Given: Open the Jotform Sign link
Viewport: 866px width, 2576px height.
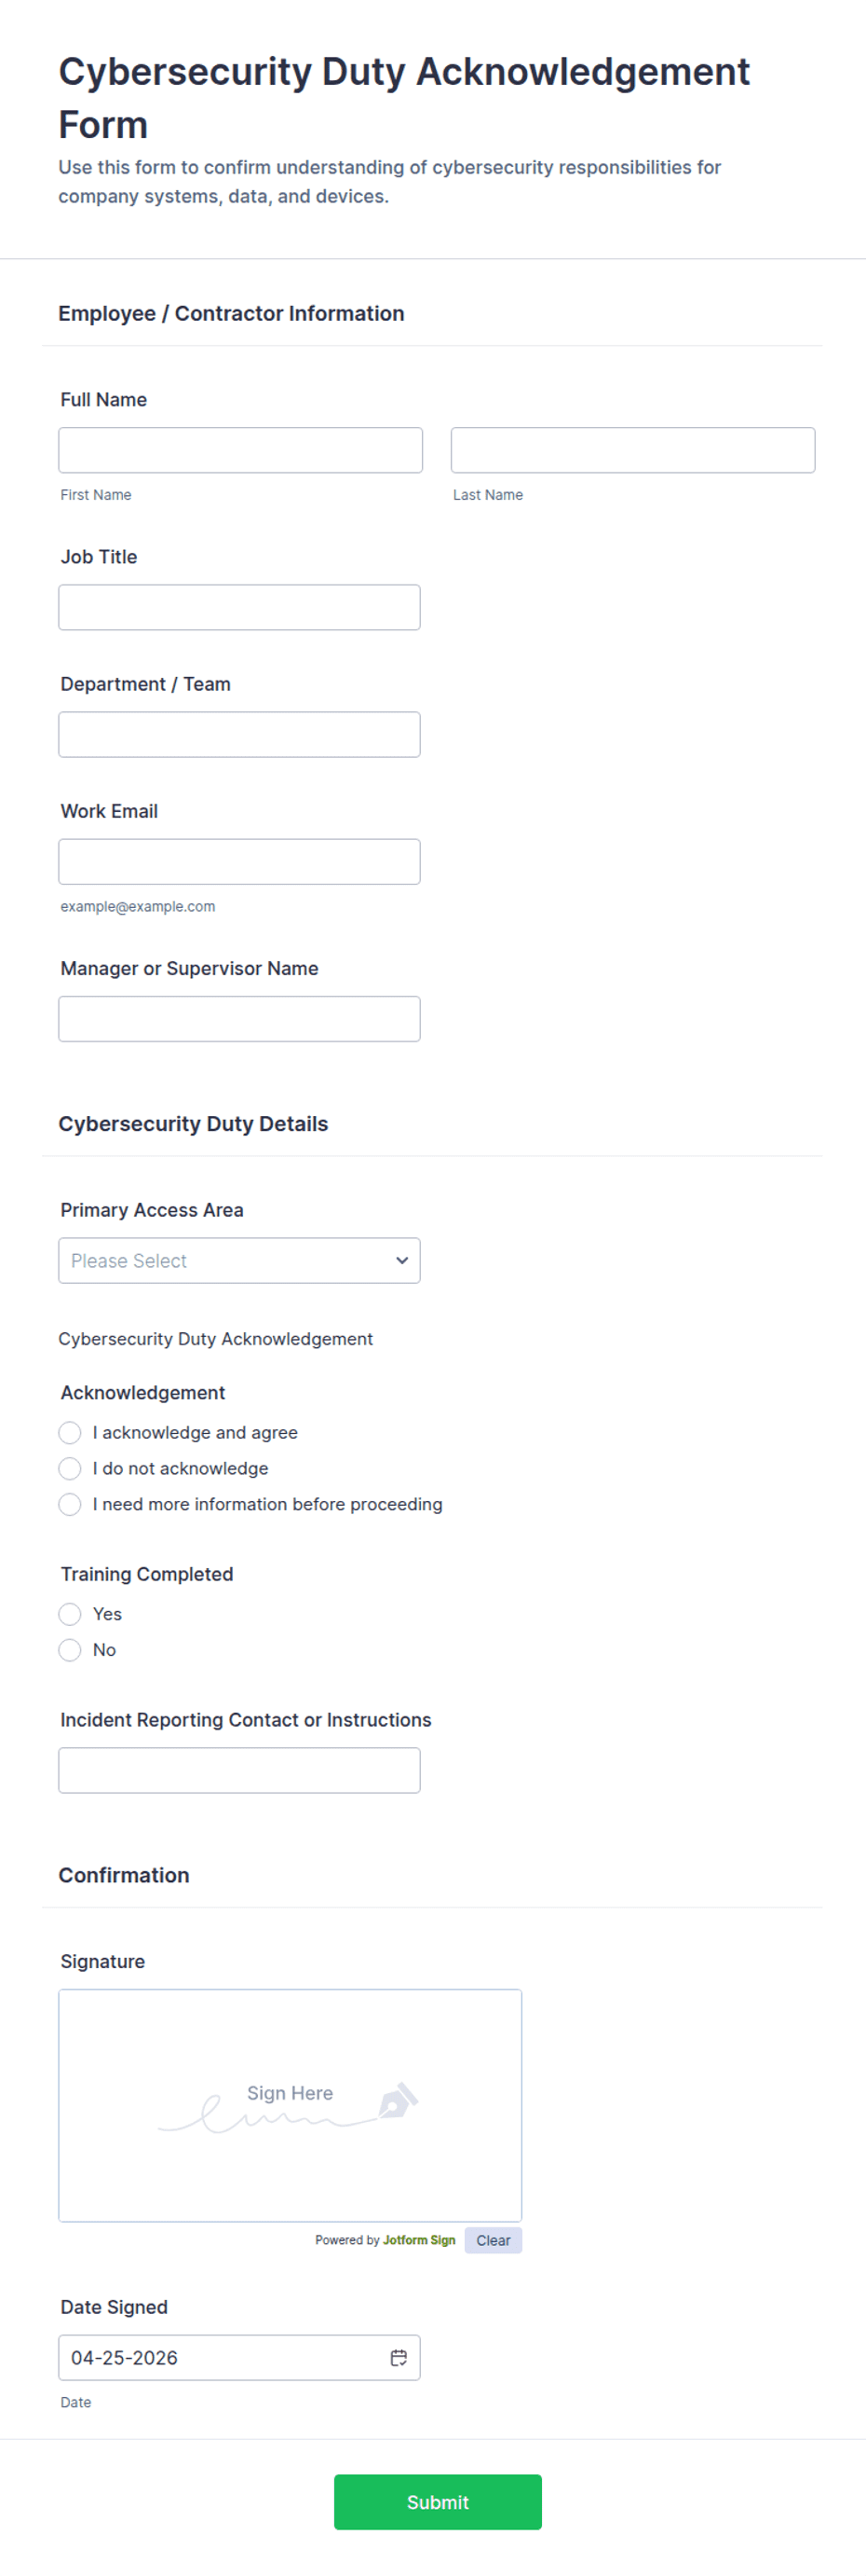Looking at the screenshot, I should (418, 2240).
